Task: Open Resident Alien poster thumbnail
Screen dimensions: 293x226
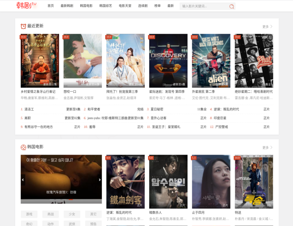Action: click(x=211, y=61)
